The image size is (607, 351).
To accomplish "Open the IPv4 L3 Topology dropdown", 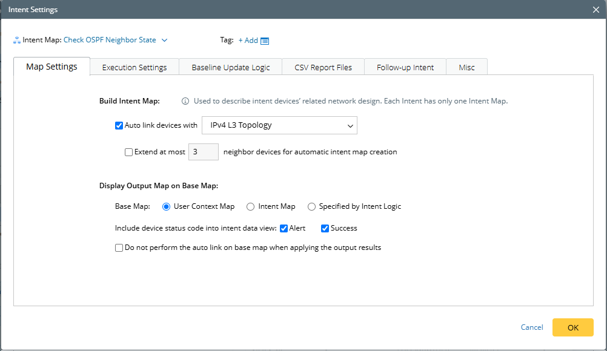I will [x=279, y=125].
